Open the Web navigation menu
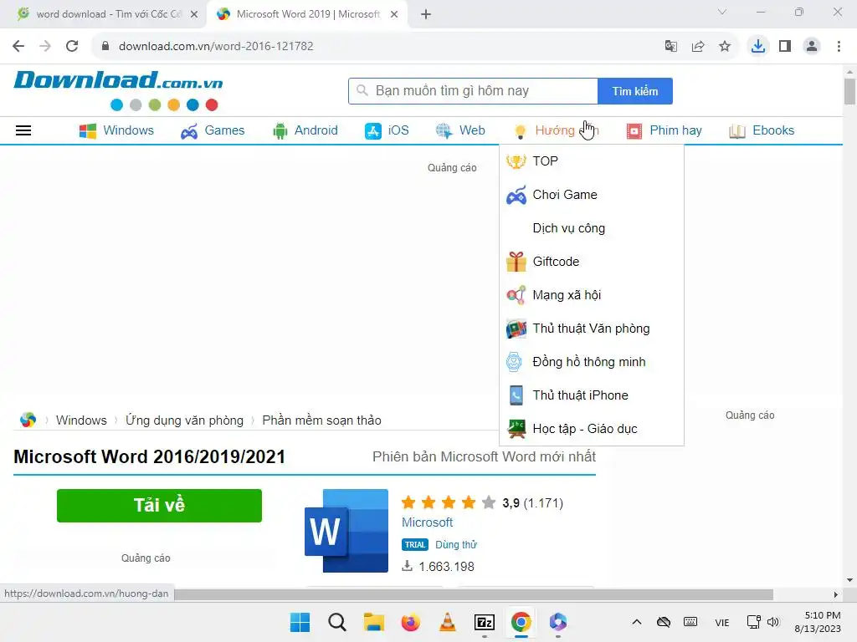Screen dimensions: 857x642 coord(460,130)
